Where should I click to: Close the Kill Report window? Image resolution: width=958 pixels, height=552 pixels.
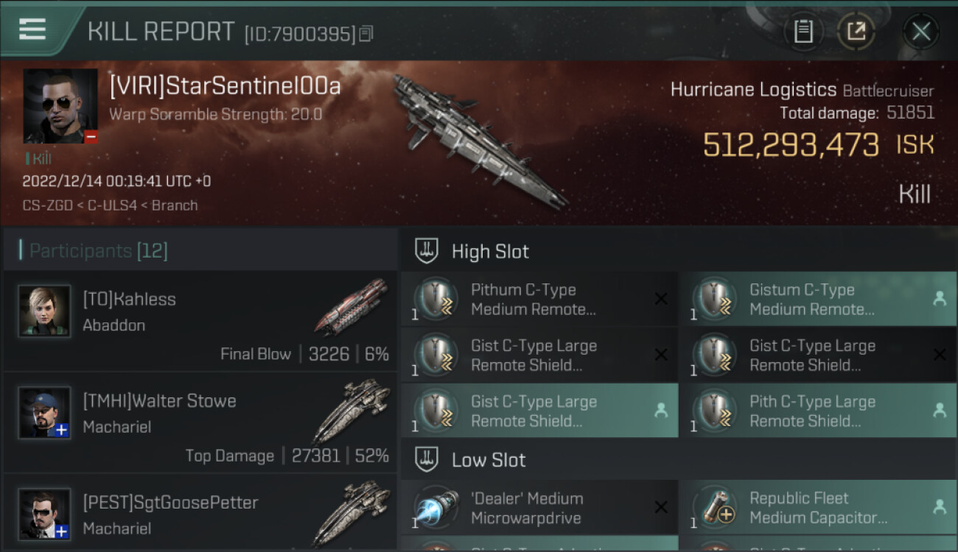tap(921, 32)
